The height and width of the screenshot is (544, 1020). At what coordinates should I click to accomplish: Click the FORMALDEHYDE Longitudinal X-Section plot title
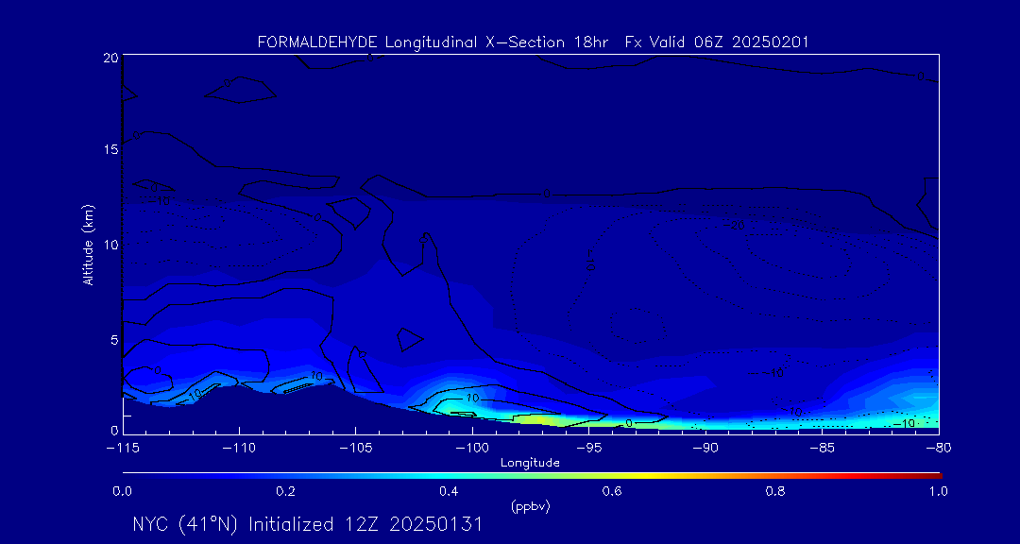[533, 42]
